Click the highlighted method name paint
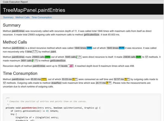Screen dimensions: 164x121 point(53,51)
